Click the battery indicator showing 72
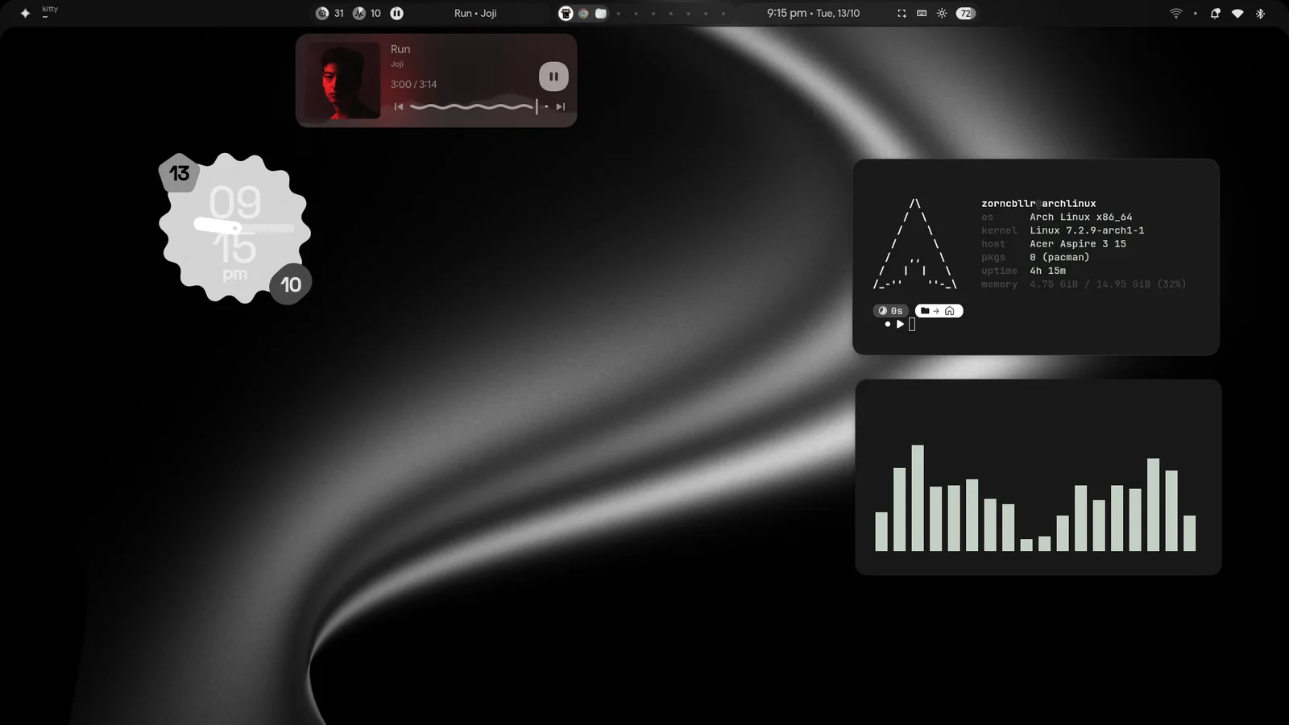The image size is (1289, 725). pyautogui.click(x=965, y=13)
